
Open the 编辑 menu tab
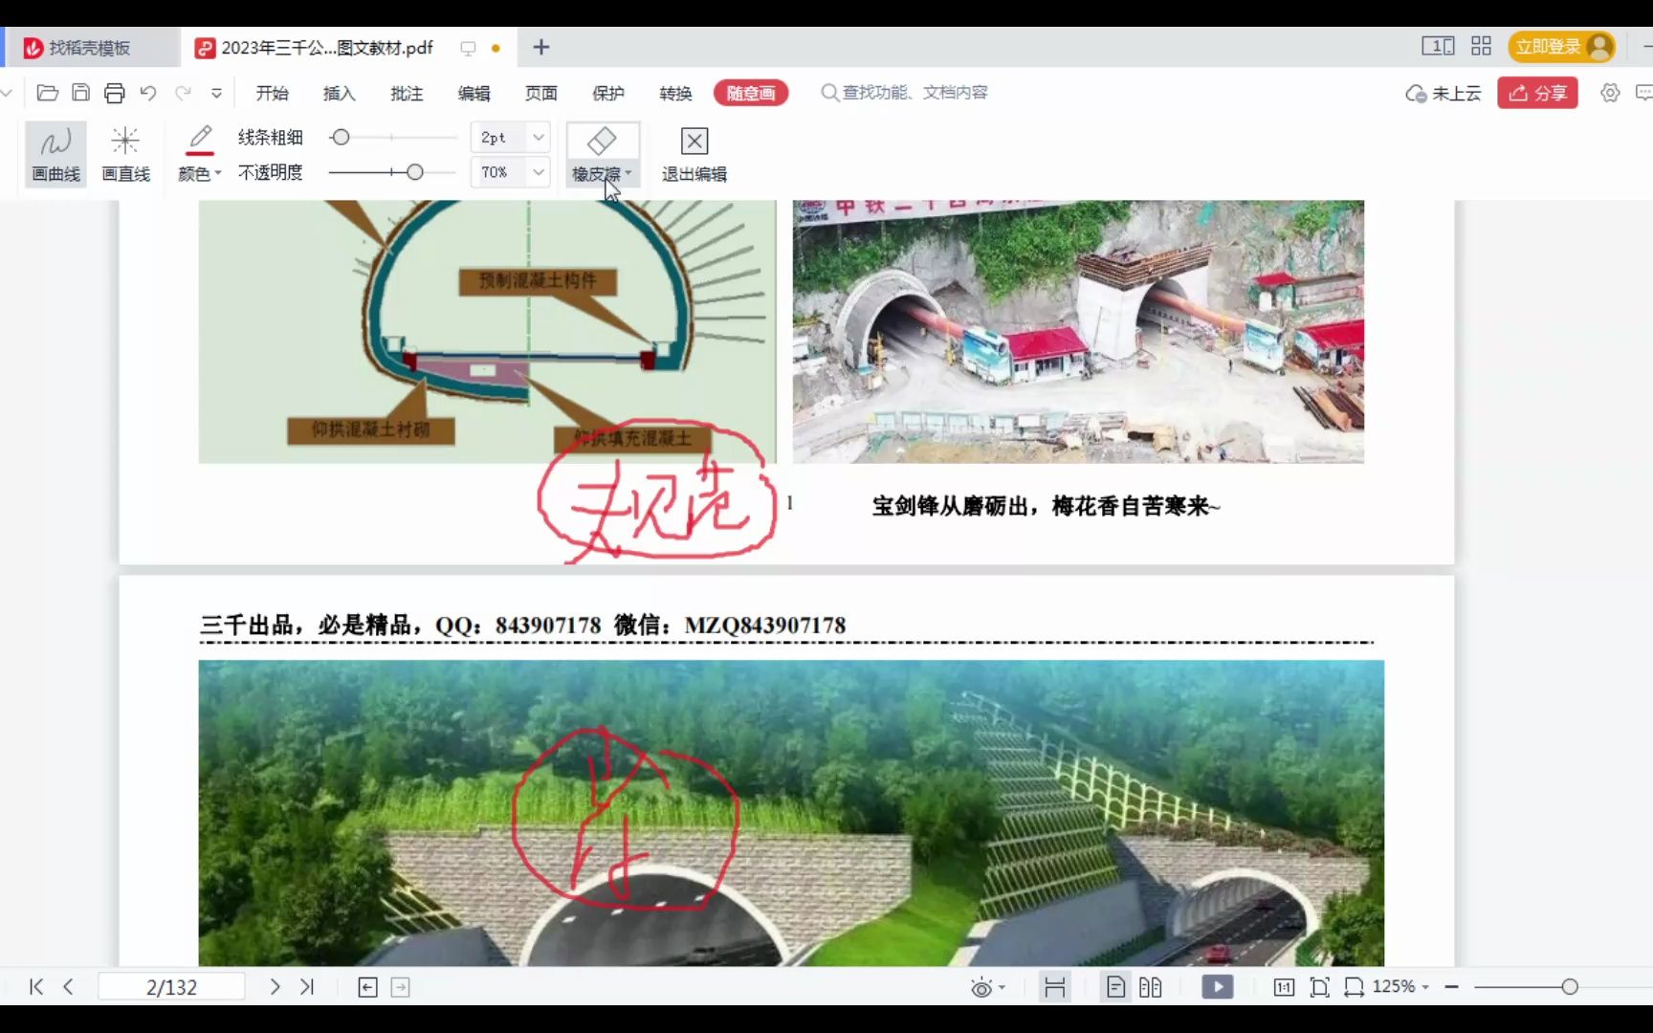[x=474, y=93]
